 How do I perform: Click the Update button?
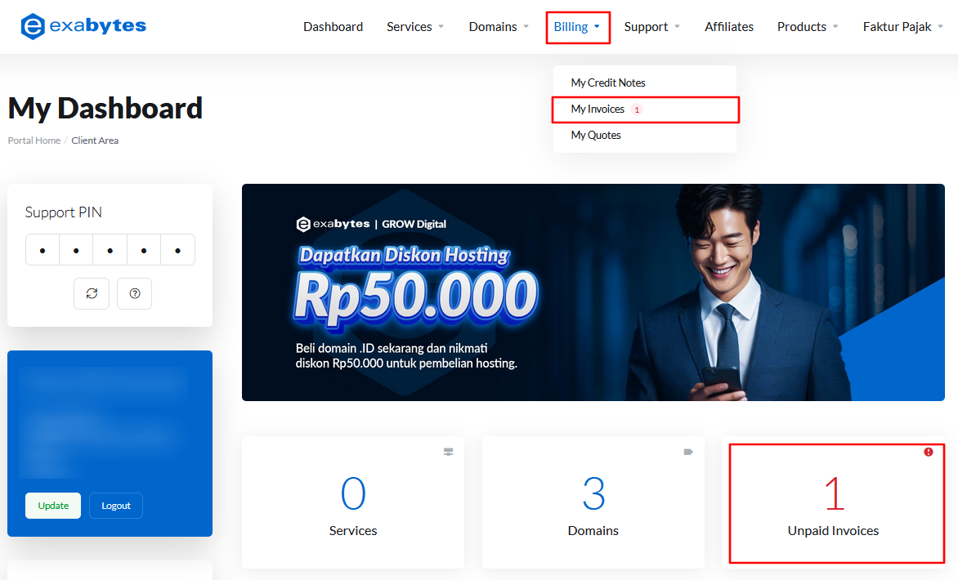point(53,506)
